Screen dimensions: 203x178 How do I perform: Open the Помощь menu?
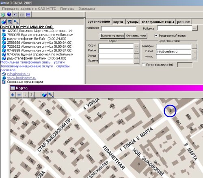(x=67, y=8)
